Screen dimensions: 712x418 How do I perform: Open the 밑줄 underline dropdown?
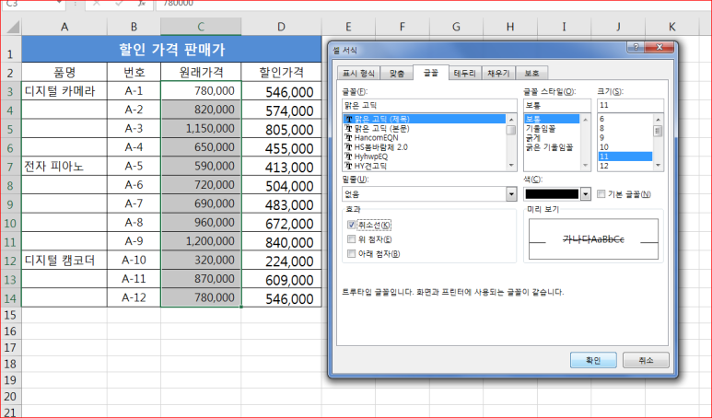click(511, 194)
